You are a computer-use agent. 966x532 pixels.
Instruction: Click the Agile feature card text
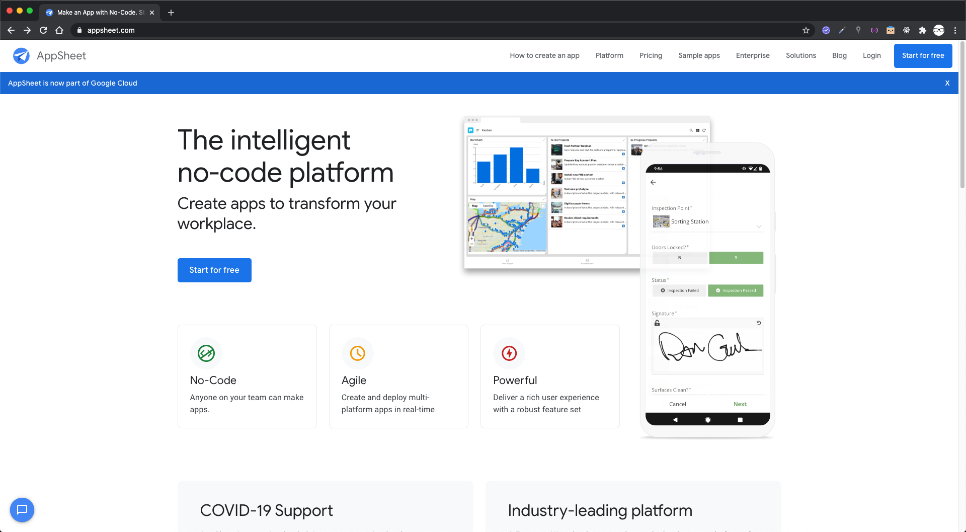point(388,404)
